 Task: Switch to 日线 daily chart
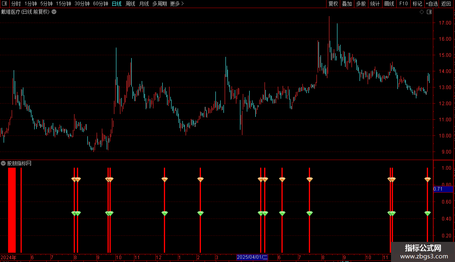click(117, 4)
